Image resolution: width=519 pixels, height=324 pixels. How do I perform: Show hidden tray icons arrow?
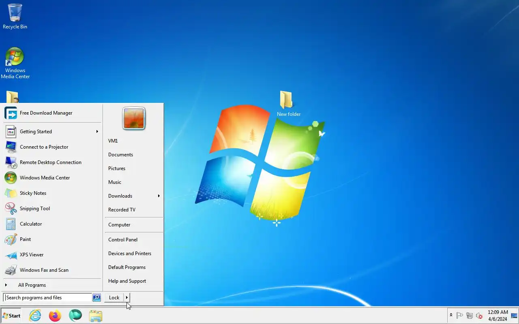(451, 315)
